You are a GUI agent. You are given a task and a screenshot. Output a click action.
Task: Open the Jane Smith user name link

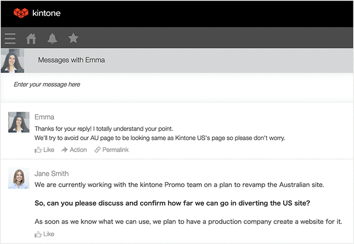point(52,174)
